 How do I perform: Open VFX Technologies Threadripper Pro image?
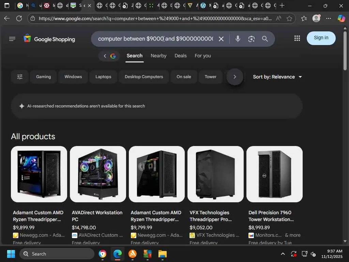click(215, 174)
